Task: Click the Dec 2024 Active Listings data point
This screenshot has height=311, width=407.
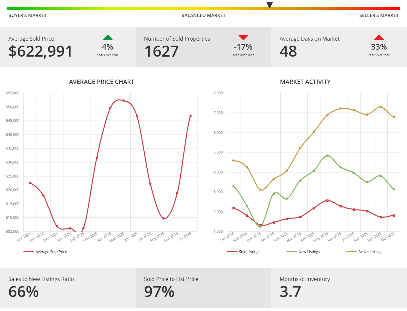Action: pyautogui.click(x=260, y=190)
